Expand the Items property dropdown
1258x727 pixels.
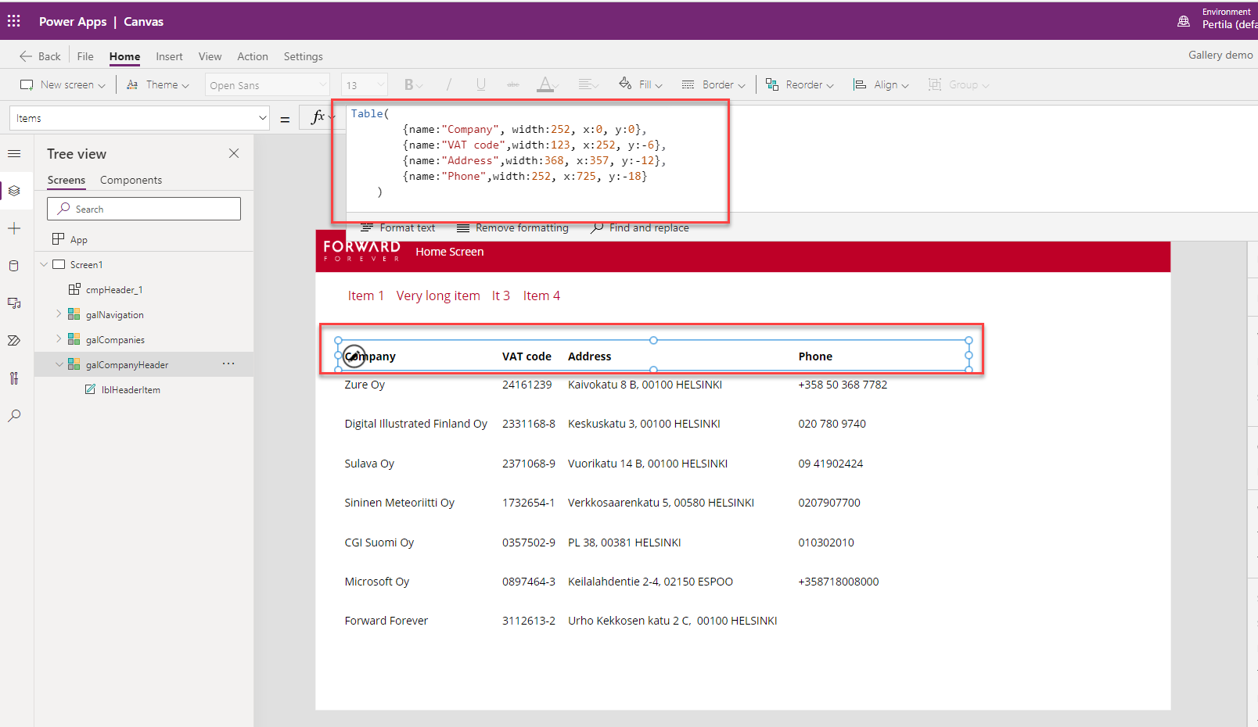262,118
